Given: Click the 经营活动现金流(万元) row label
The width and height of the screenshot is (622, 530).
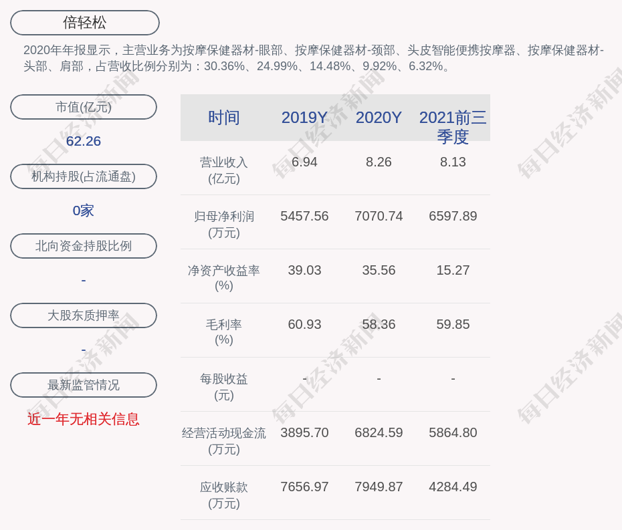Looking at the screenshot, I should tap(224, 441).
